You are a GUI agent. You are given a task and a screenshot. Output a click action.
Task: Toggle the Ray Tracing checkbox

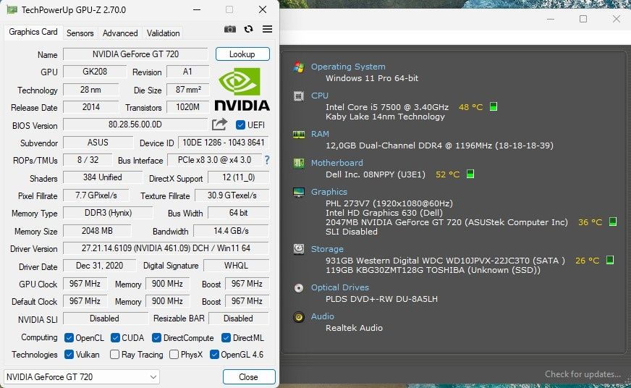pos(114,355)
